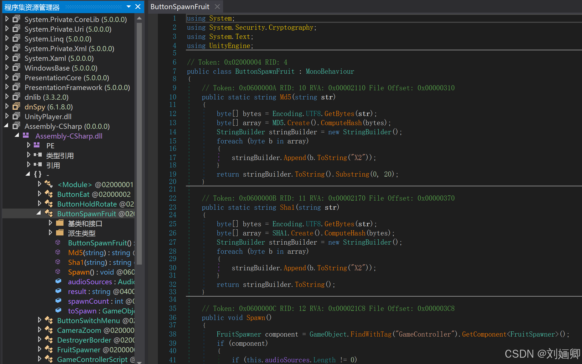Expand the System.Linq assembly node
The image size is (582, 364).
click(7, 39)
